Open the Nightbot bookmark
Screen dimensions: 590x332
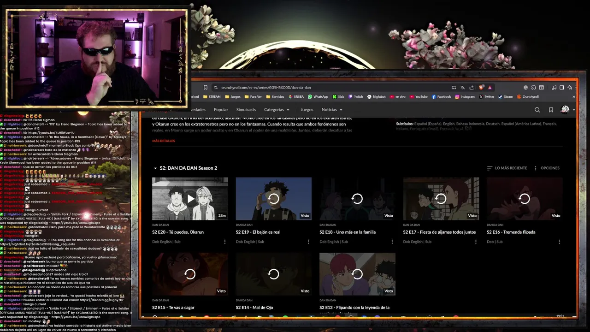click(x=376, y=97)
